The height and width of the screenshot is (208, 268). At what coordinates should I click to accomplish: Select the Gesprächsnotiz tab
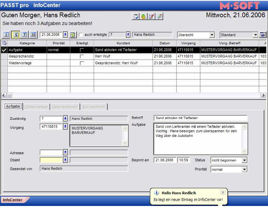pyautogui.click(x=65, y=107)
